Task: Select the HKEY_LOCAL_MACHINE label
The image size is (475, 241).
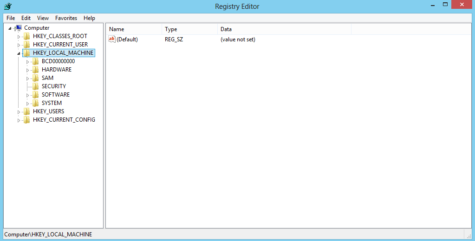Action: [63, 53]
